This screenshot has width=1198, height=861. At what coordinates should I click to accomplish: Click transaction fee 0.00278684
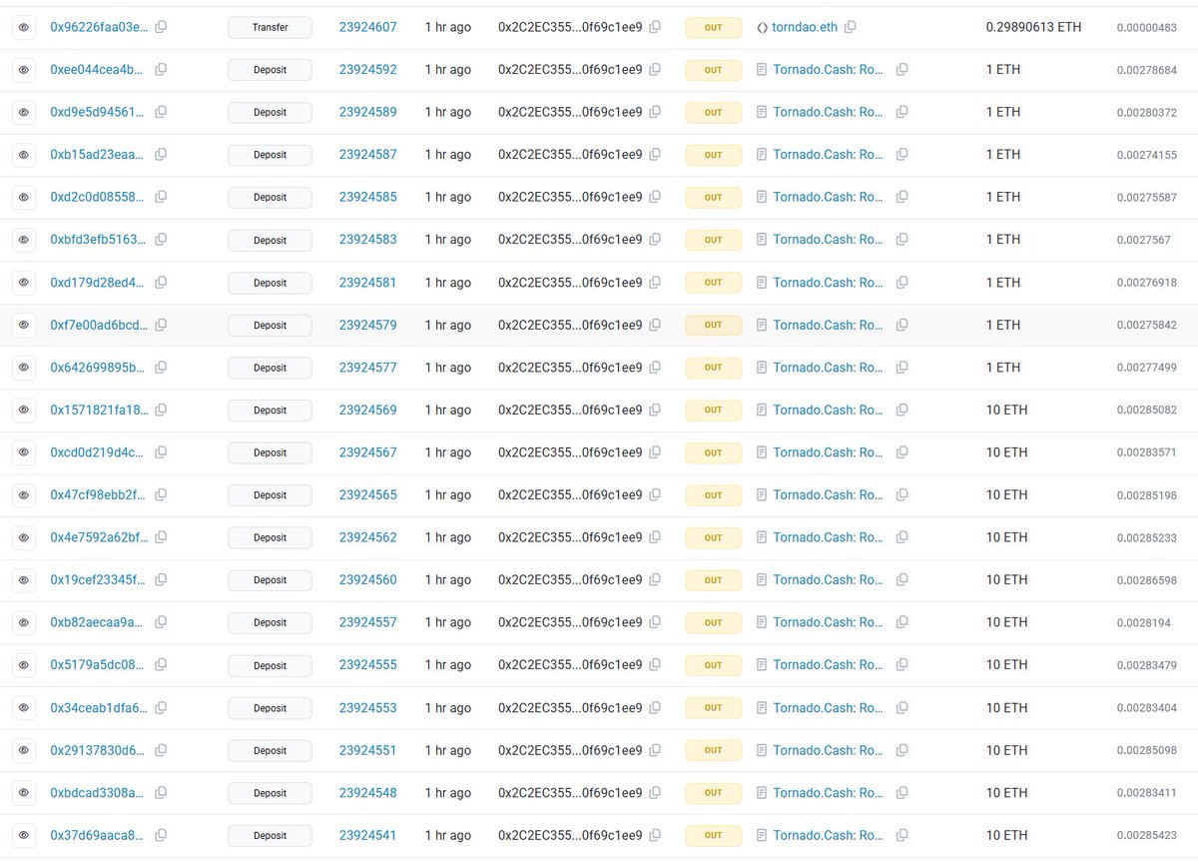[1147, 70]
